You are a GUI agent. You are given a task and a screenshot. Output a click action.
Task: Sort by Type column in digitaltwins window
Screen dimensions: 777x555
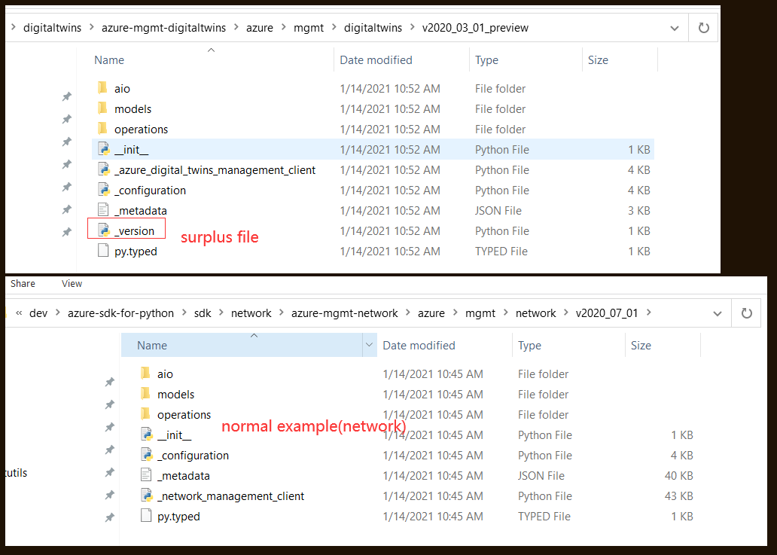pyautogui.click(x=486, y=60)
